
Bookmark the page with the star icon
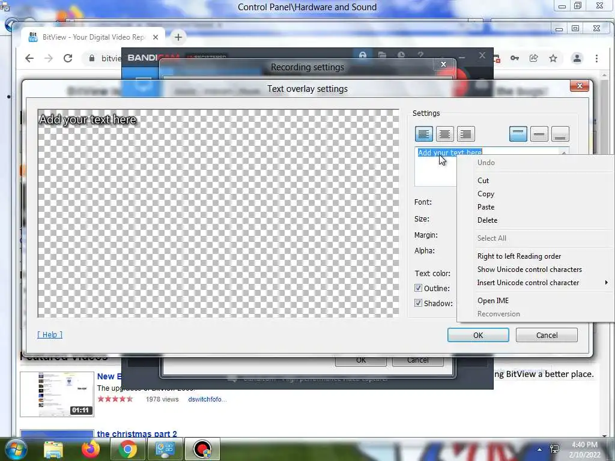[553, 58]
